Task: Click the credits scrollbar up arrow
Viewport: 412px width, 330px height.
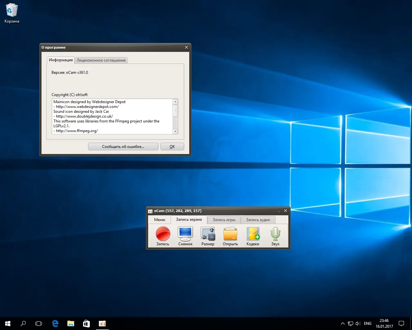Action: tap(175, 102)
